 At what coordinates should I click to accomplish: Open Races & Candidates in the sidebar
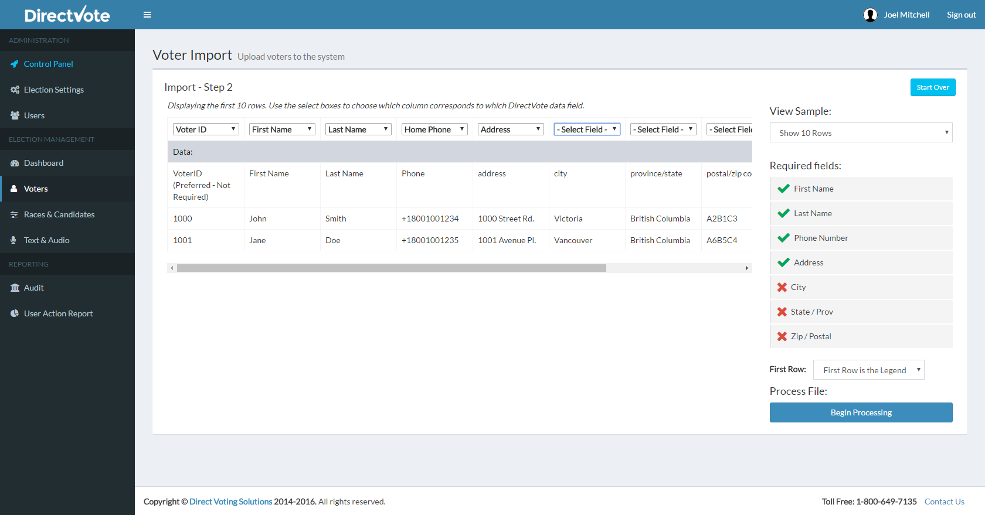coord(67,214)
